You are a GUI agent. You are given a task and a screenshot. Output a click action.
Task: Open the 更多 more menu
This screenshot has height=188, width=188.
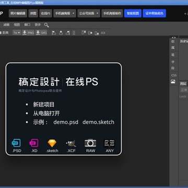tap(38, 25)
